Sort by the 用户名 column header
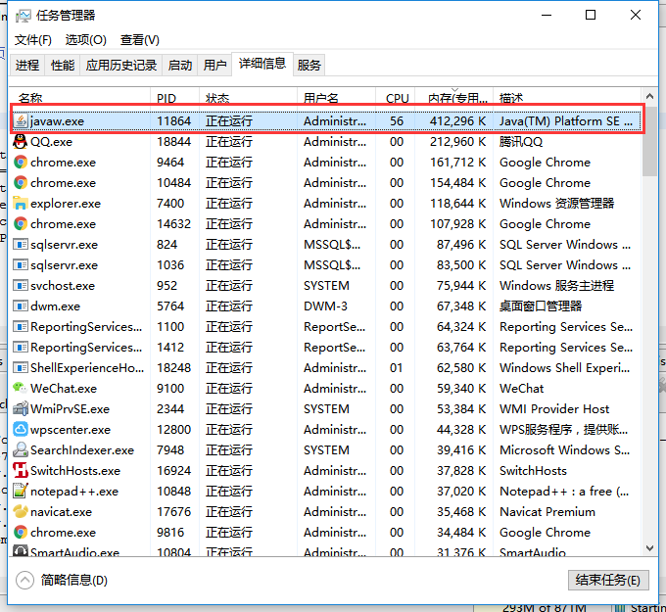The image size is (666, 612). (x=336, y=96)
